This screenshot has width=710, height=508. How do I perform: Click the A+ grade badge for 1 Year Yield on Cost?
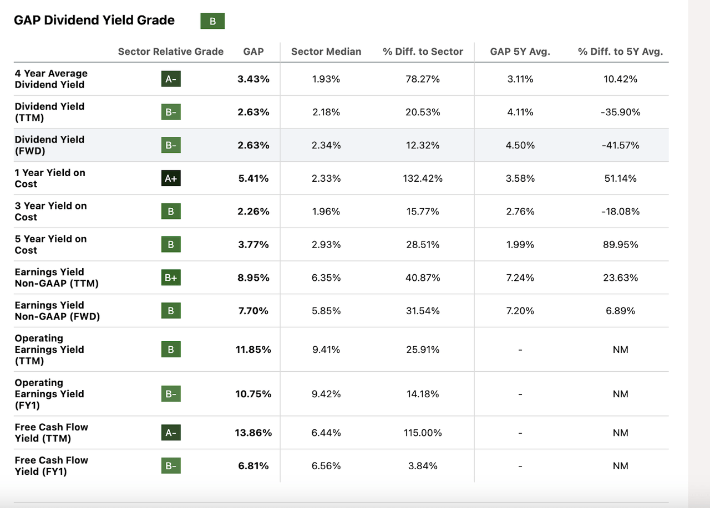tap(171, 178)
